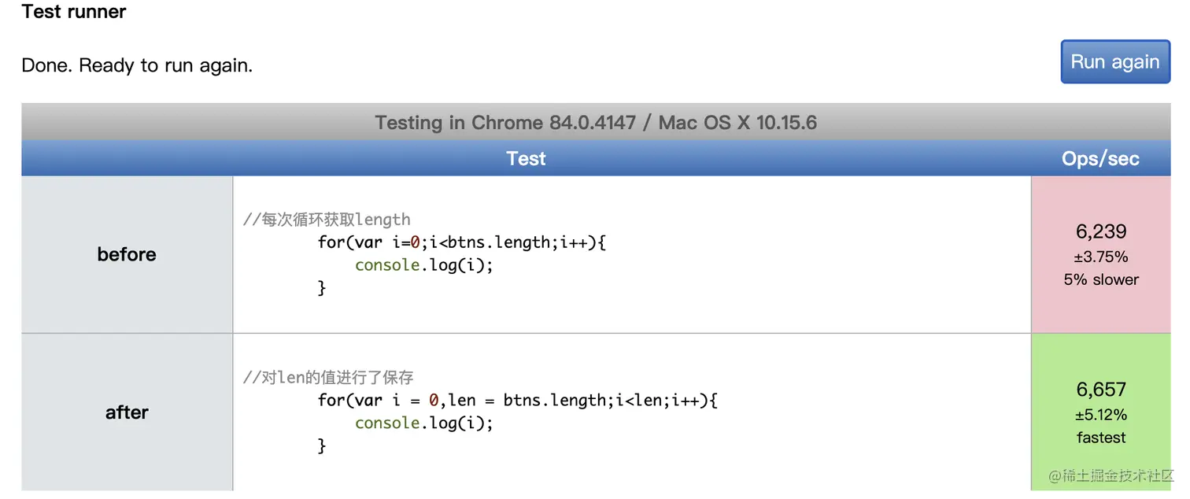
Task: Click the Testing in Chrome 84.0.4147 header
Action: pyautogui.click(x=595, y=123)
